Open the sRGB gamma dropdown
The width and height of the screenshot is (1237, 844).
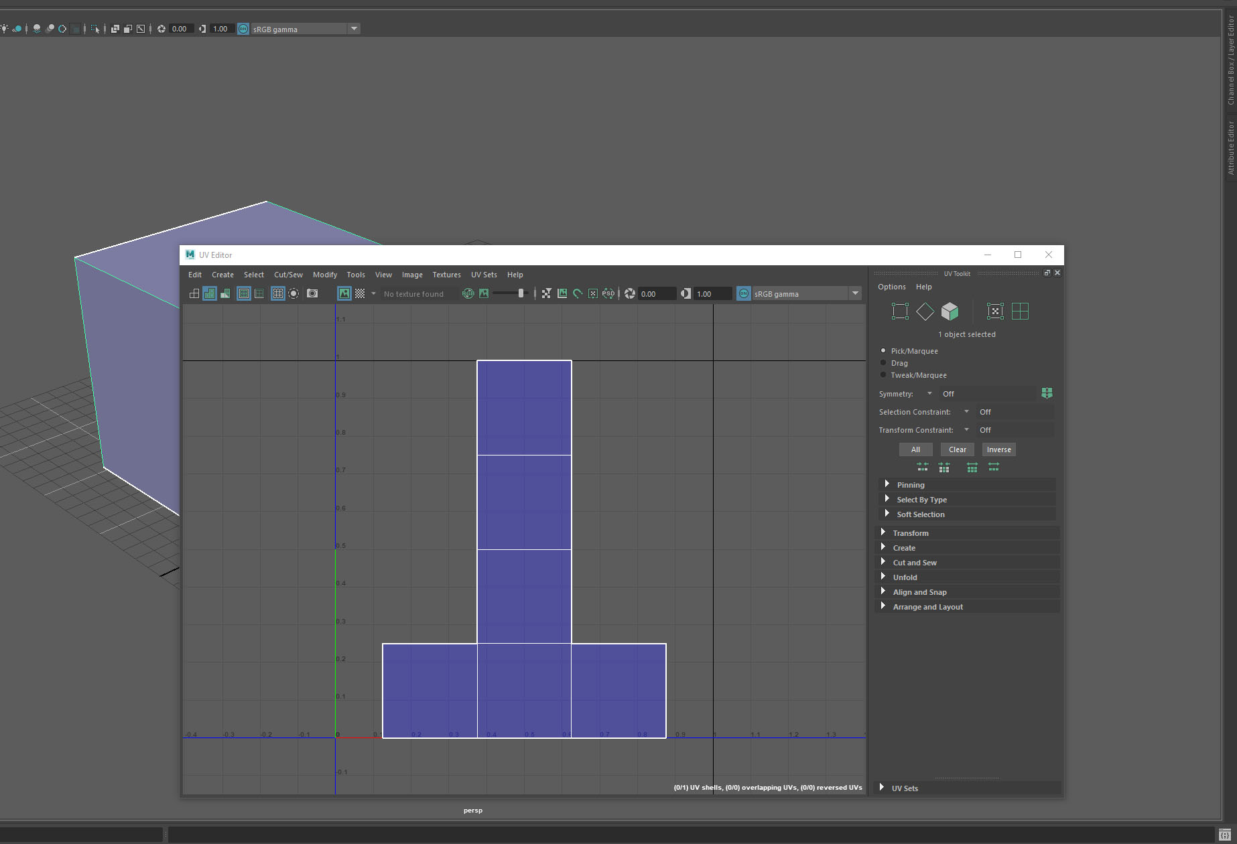pyautogui.click(x=855, y=293)
